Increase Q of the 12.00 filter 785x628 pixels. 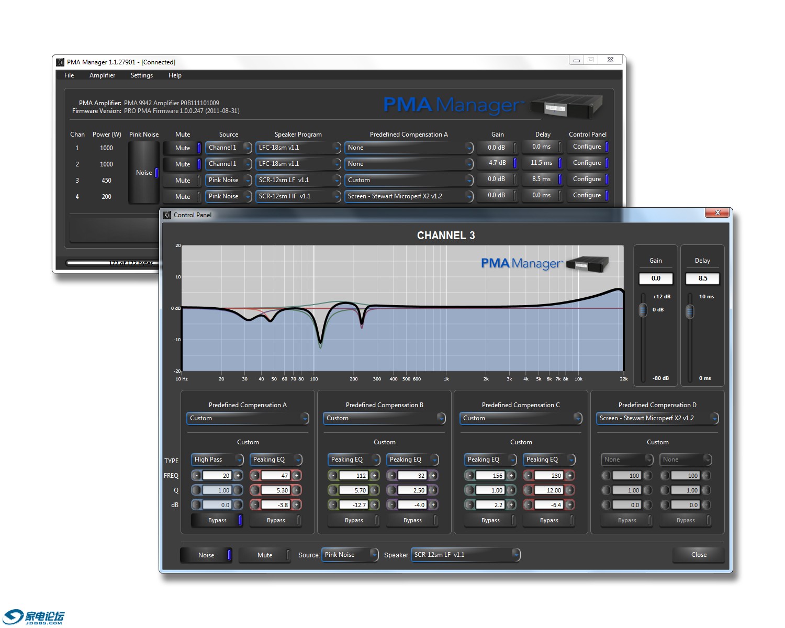[570, 490]
